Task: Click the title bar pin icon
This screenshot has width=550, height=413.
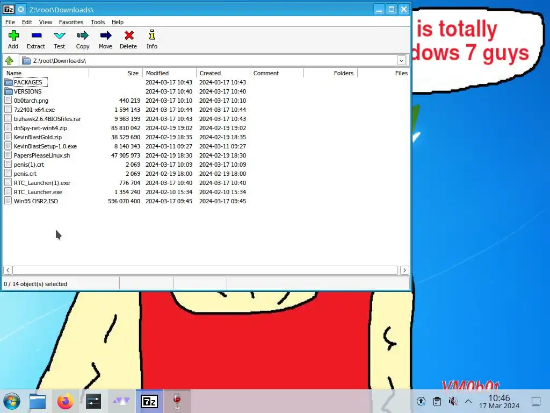Action: (21, 10)
